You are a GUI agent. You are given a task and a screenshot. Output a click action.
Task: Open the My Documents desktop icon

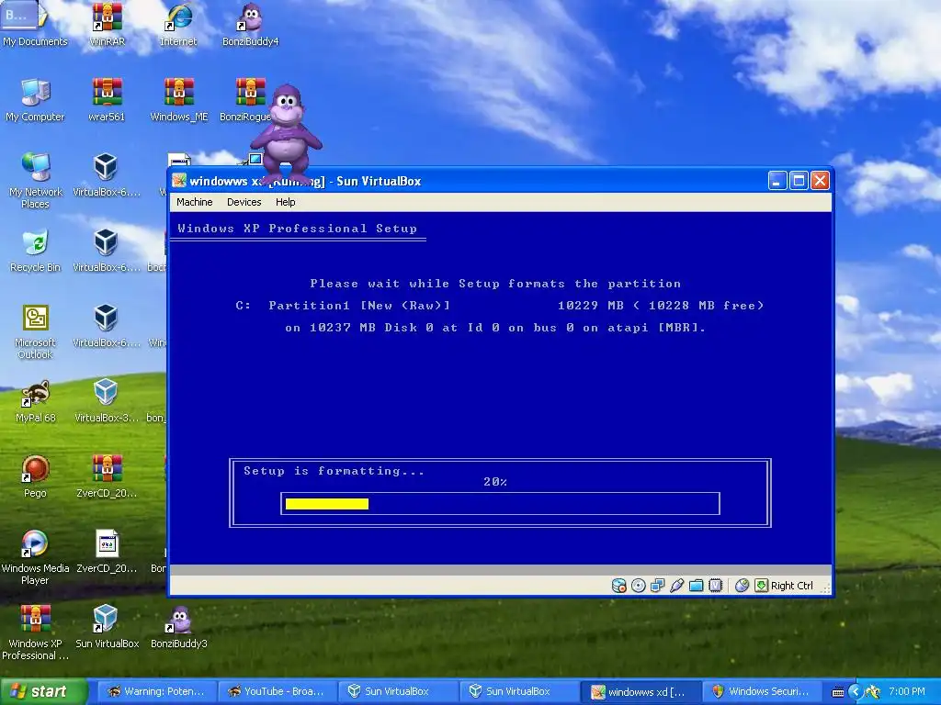(x=35, y=24)
